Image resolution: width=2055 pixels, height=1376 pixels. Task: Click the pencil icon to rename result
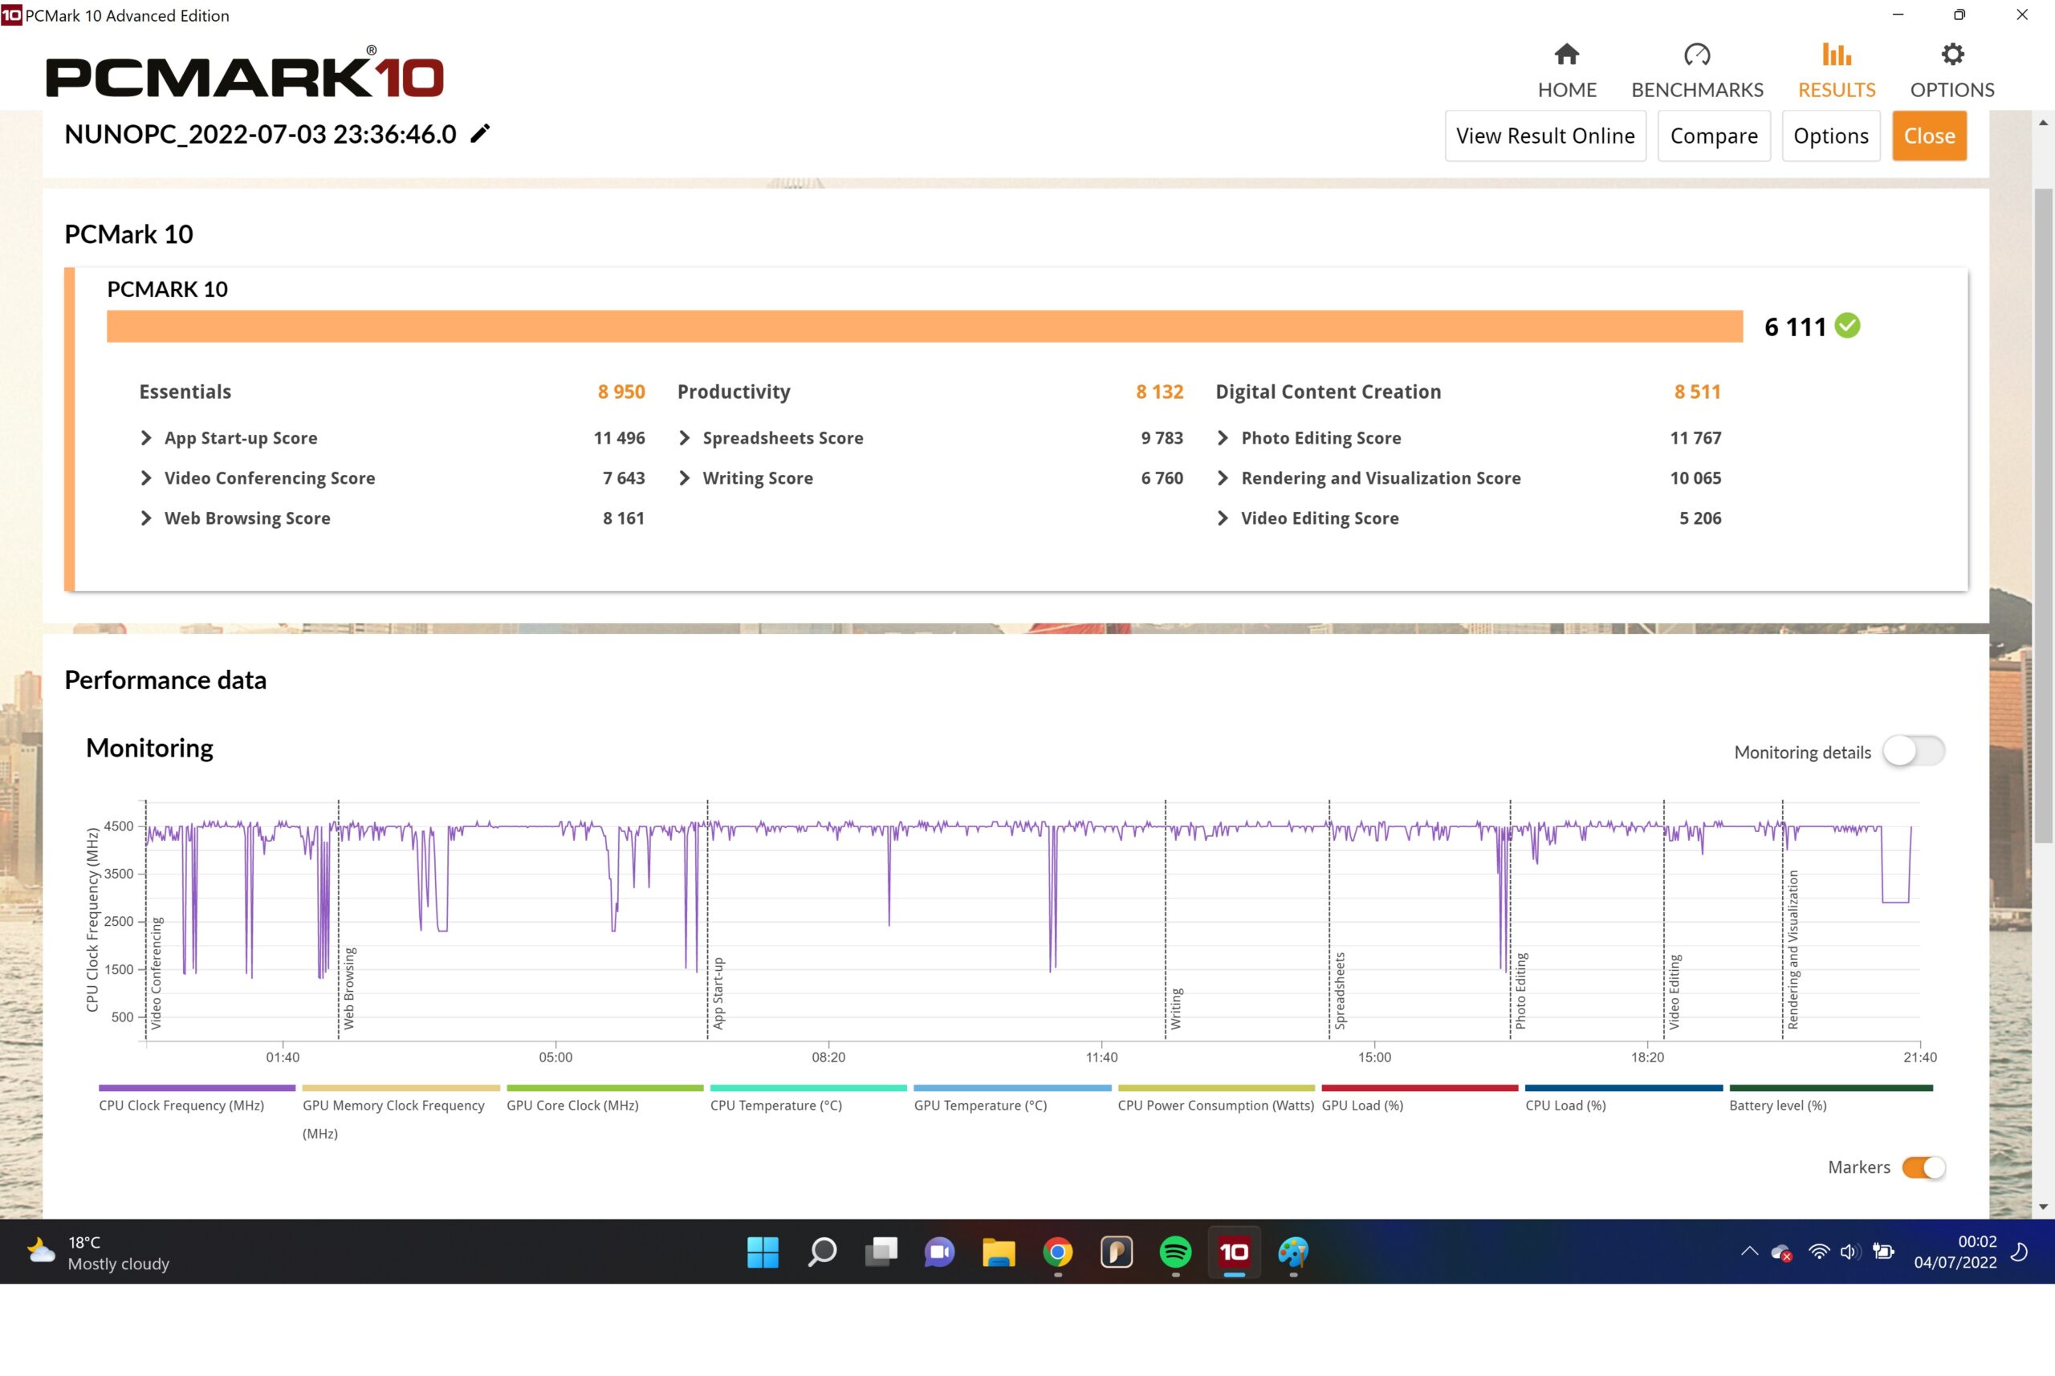(480, 133)
